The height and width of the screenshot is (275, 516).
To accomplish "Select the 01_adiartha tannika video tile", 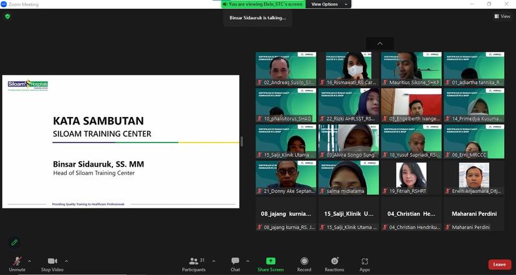I will click(x=474, y=69).
